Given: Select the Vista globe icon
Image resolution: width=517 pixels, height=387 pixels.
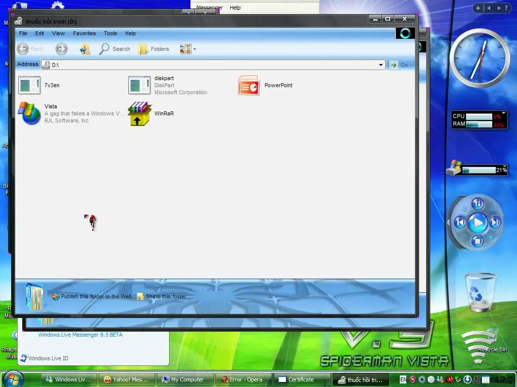Looking at the screenshot, I should 29,113.
